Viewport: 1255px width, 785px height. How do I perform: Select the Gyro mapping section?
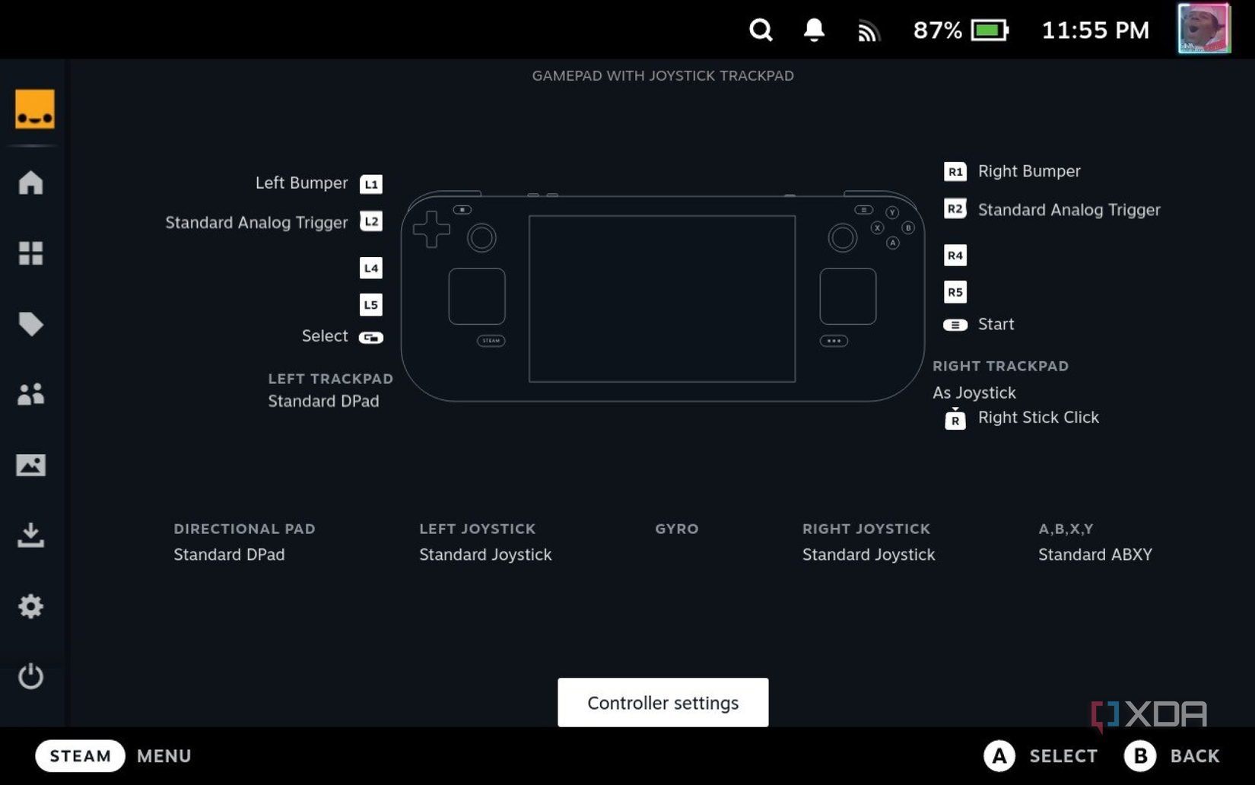pyautogui.click(x=675, y=529)
